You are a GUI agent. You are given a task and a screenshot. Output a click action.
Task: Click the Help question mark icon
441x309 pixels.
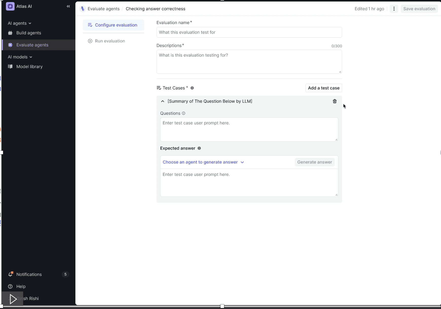coord(10,286)
